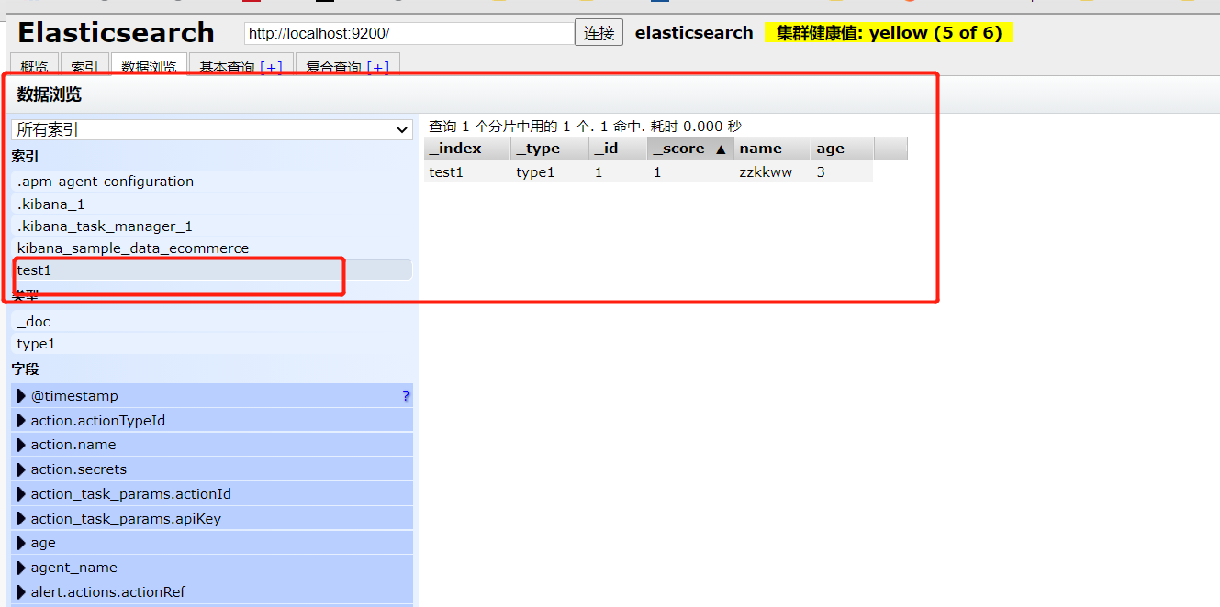Open the 基本查询 basic query tab
1220x607 pixels.
(229, 67)
